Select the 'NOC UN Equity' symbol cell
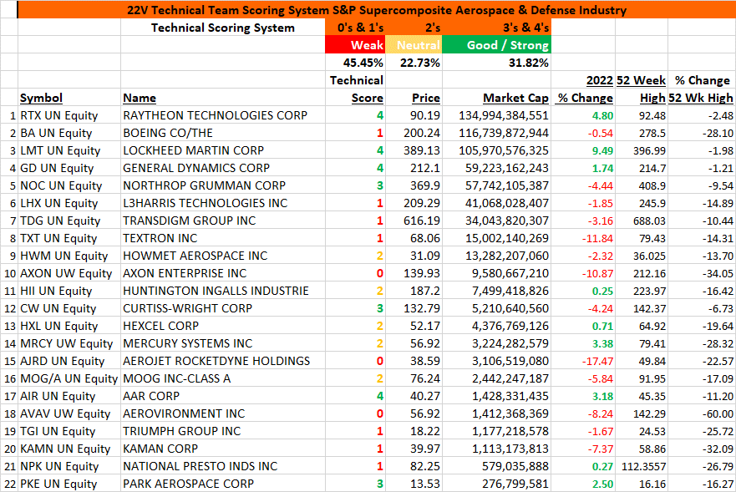 pos(69,185)
